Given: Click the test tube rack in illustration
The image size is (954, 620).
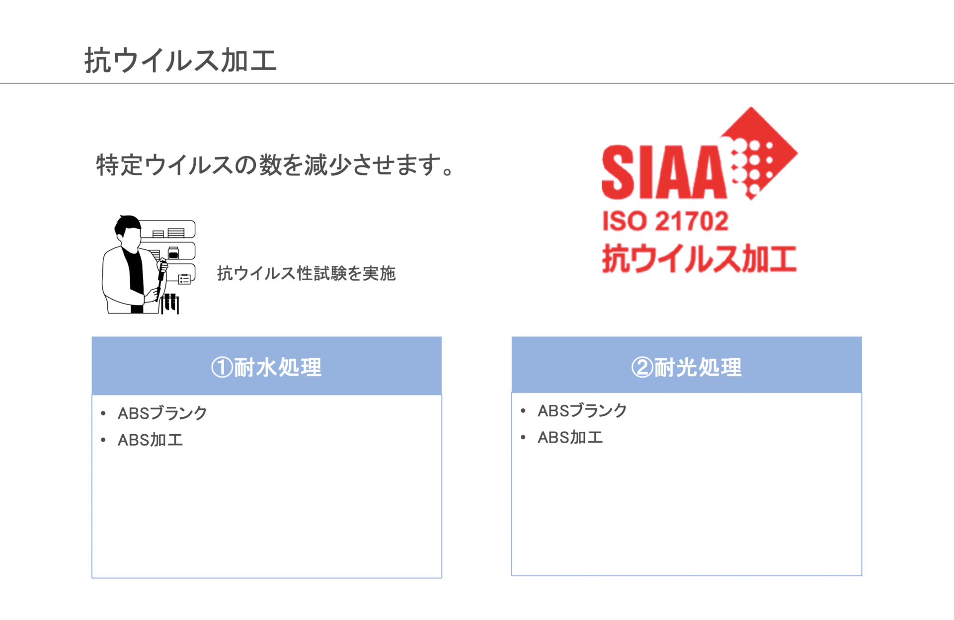Looking at the screenshot, I should [170, 304].
